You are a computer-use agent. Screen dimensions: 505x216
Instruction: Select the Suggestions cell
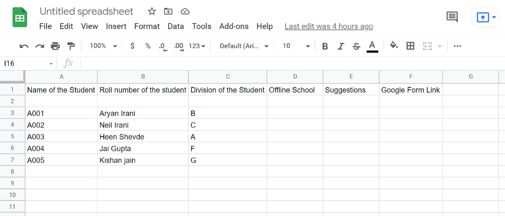351,90
